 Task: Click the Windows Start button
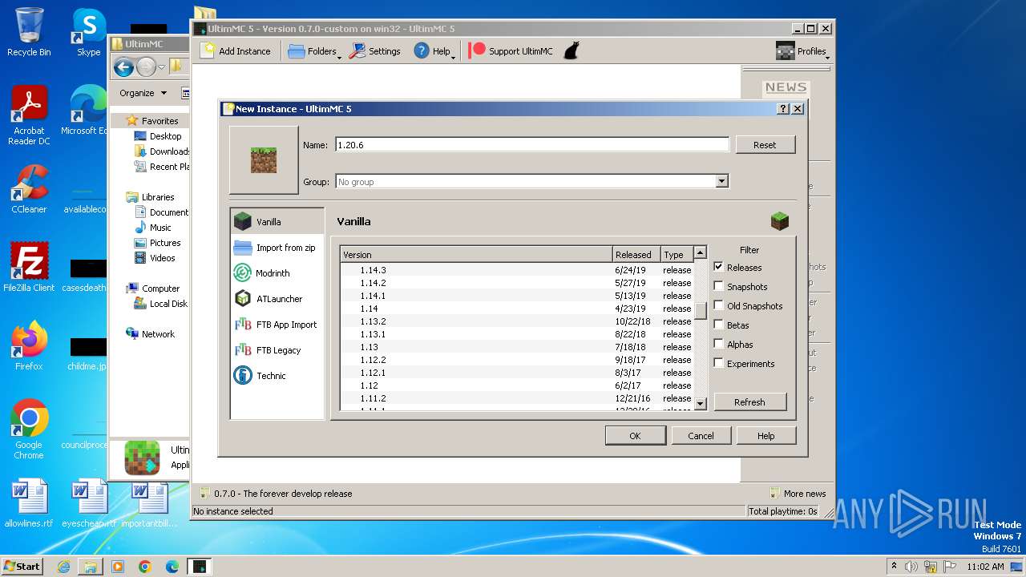(22, 566)
